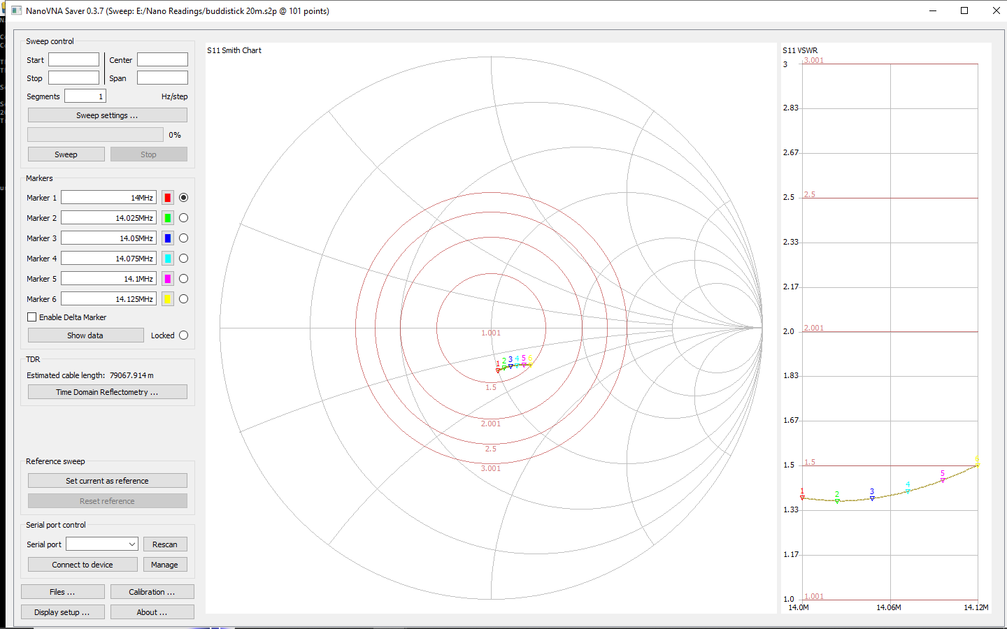Click the Marker 5 frequency field
Screen dimensions: 1007x629
[108, 279]
